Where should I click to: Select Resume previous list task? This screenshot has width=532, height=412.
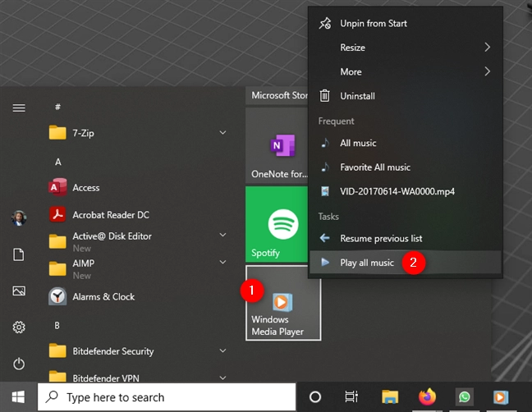point(405,238)
